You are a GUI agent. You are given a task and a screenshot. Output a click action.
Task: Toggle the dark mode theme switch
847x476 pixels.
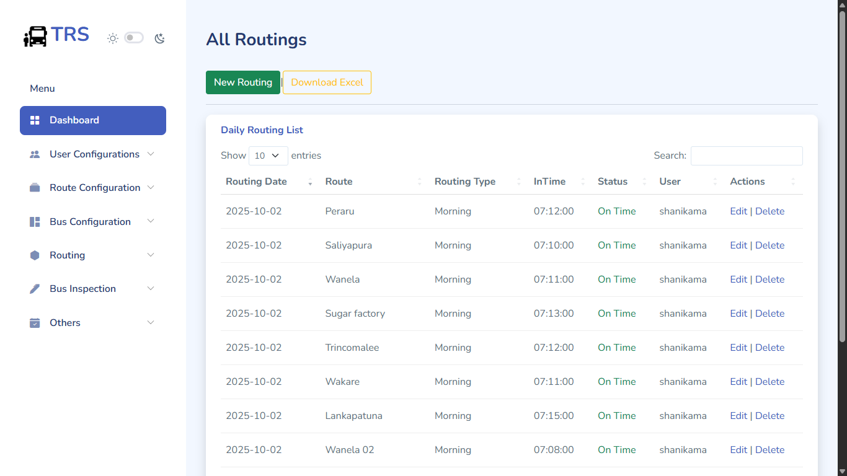point(134,38)
